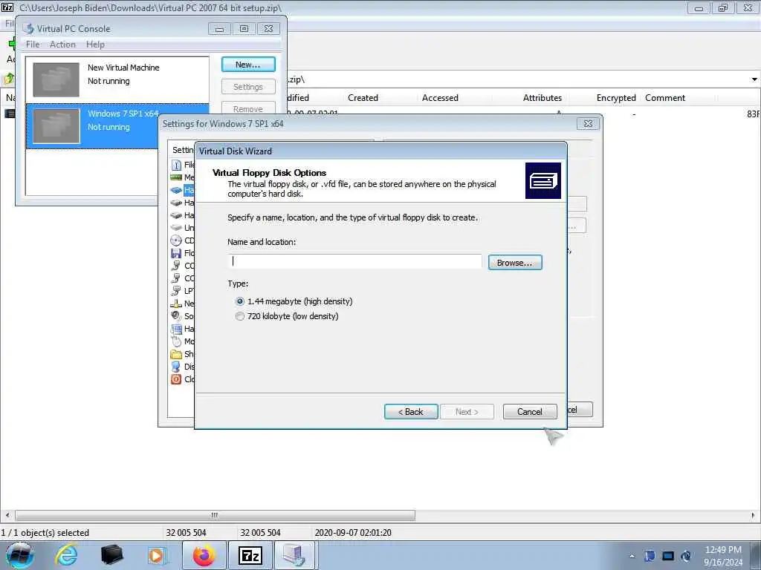Image resolution: width=761 pixels, height=570 pixels.
Task: Sort by Attributes column in 7-Zip
Action: (x=542, y=97)
